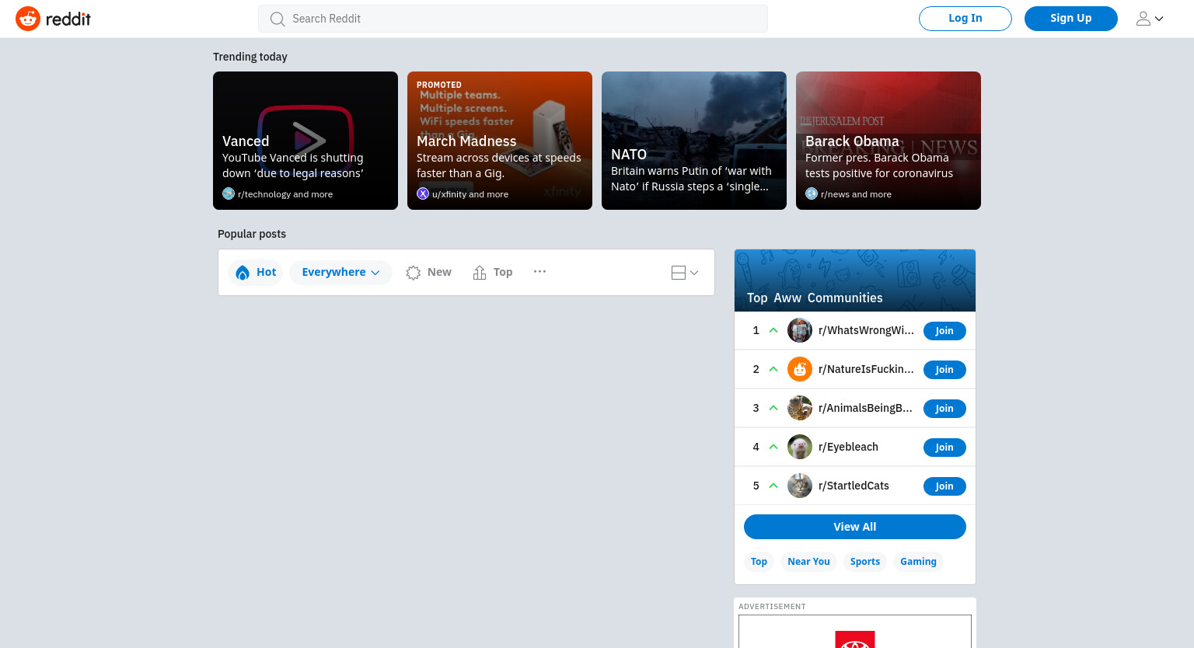Click the Hot flame icon
1194x648 pixels.
(x=243, y=272)
